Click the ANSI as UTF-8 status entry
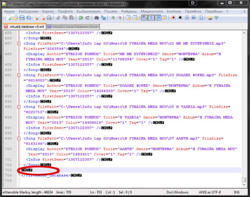The image size is (250, 197). tap(210, 192)
